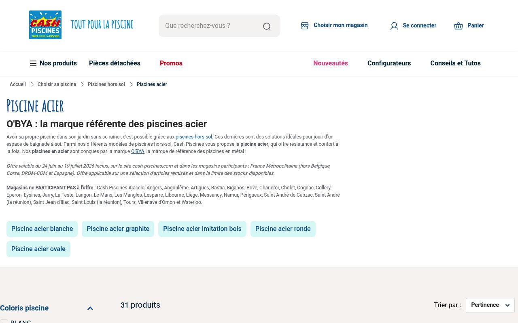Click the '31 produits' count text
The width and height of the screenshot is (518, 323).
tap(140, 305)
